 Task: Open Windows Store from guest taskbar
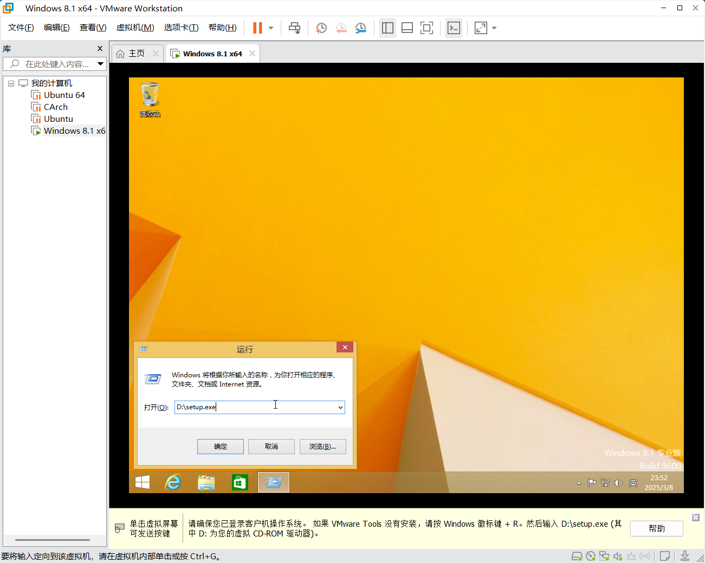[240, 482]
